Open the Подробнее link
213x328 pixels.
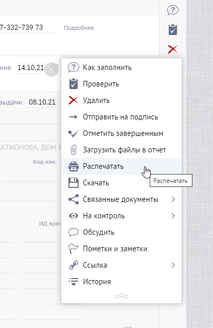click(79, 28)
